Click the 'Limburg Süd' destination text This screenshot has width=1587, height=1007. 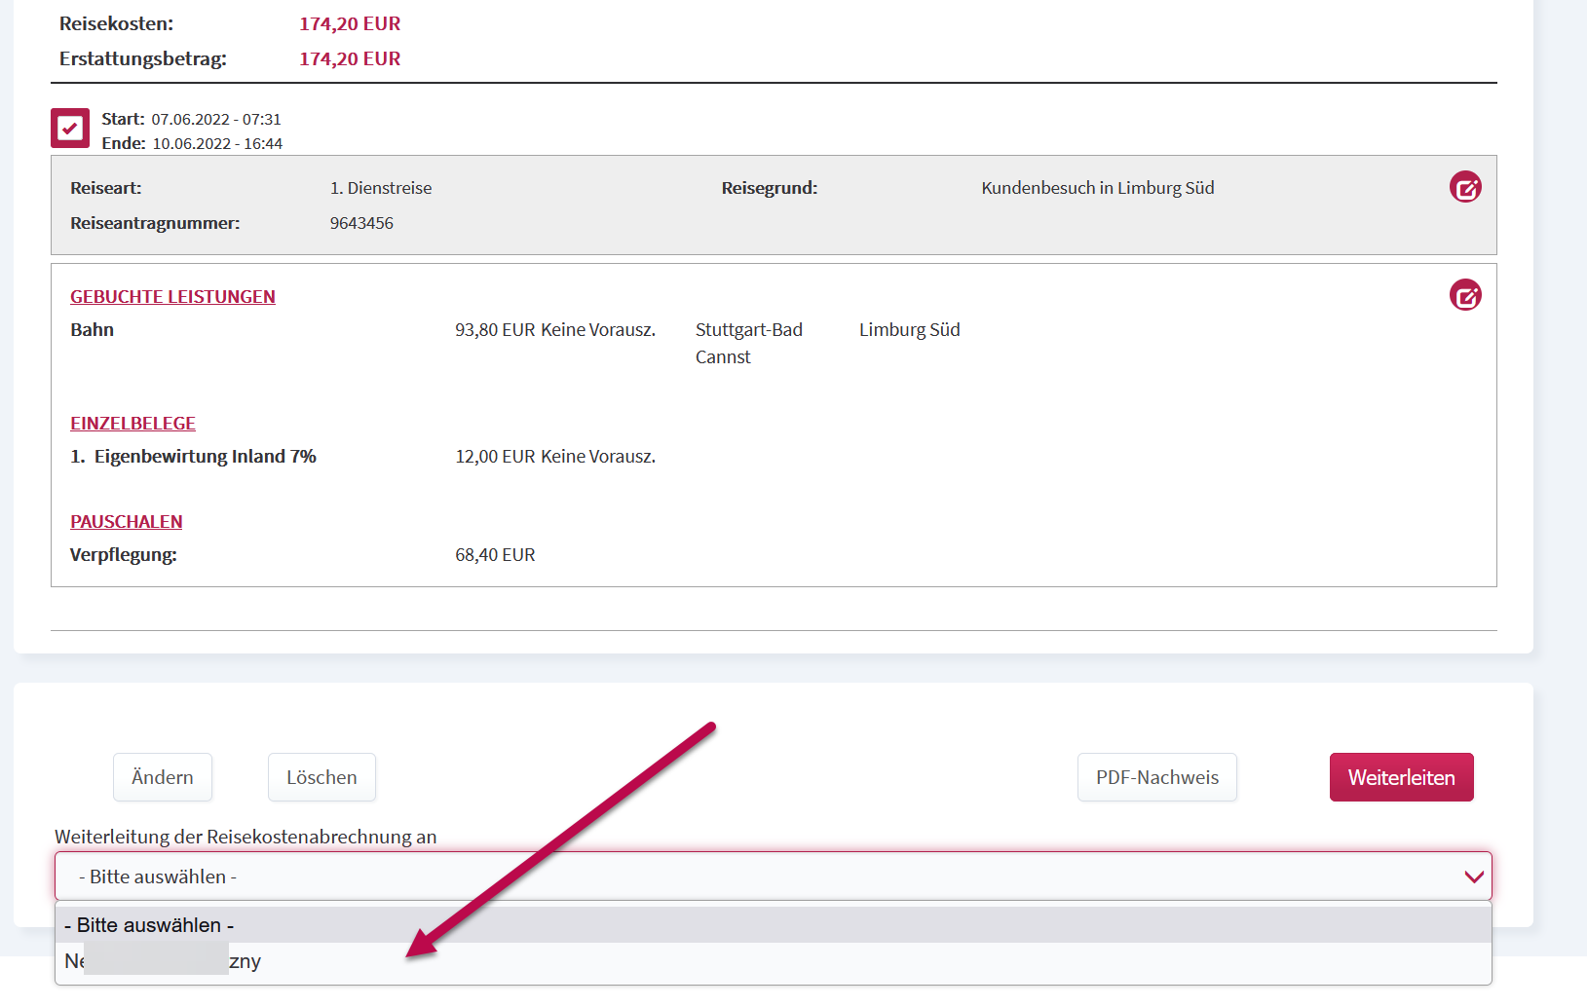pyautogui.click(x=910, y=330)
